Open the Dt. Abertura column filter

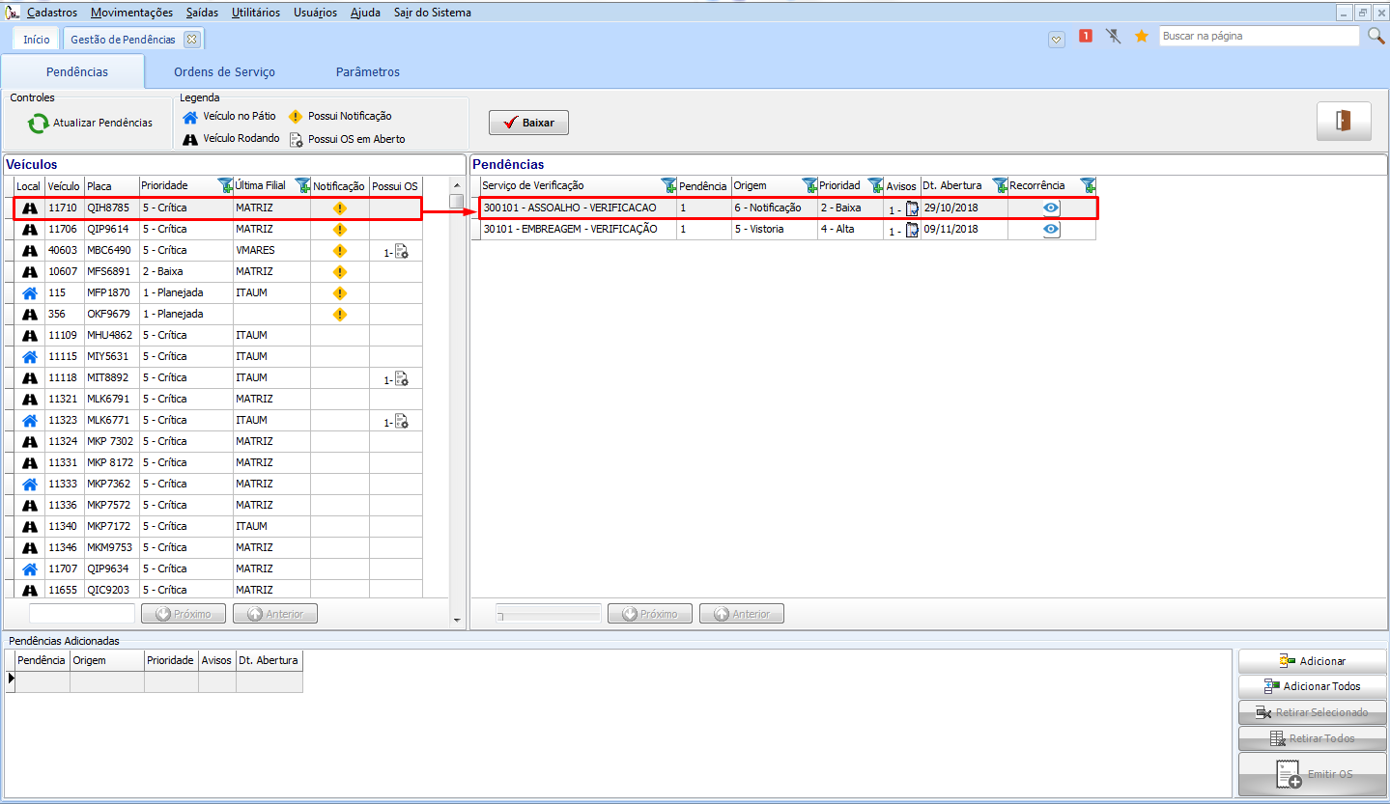coord(1000,185)
